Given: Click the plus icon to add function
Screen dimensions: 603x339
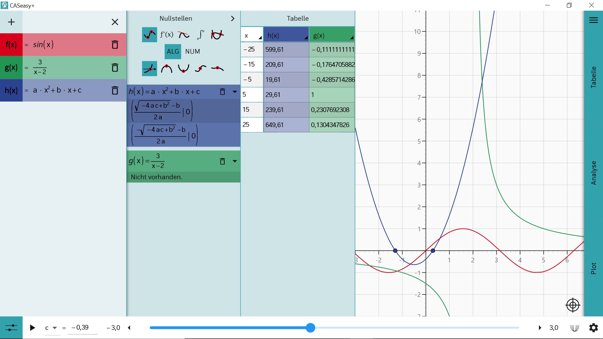Looking at the screenshot, I should point(11,22).
